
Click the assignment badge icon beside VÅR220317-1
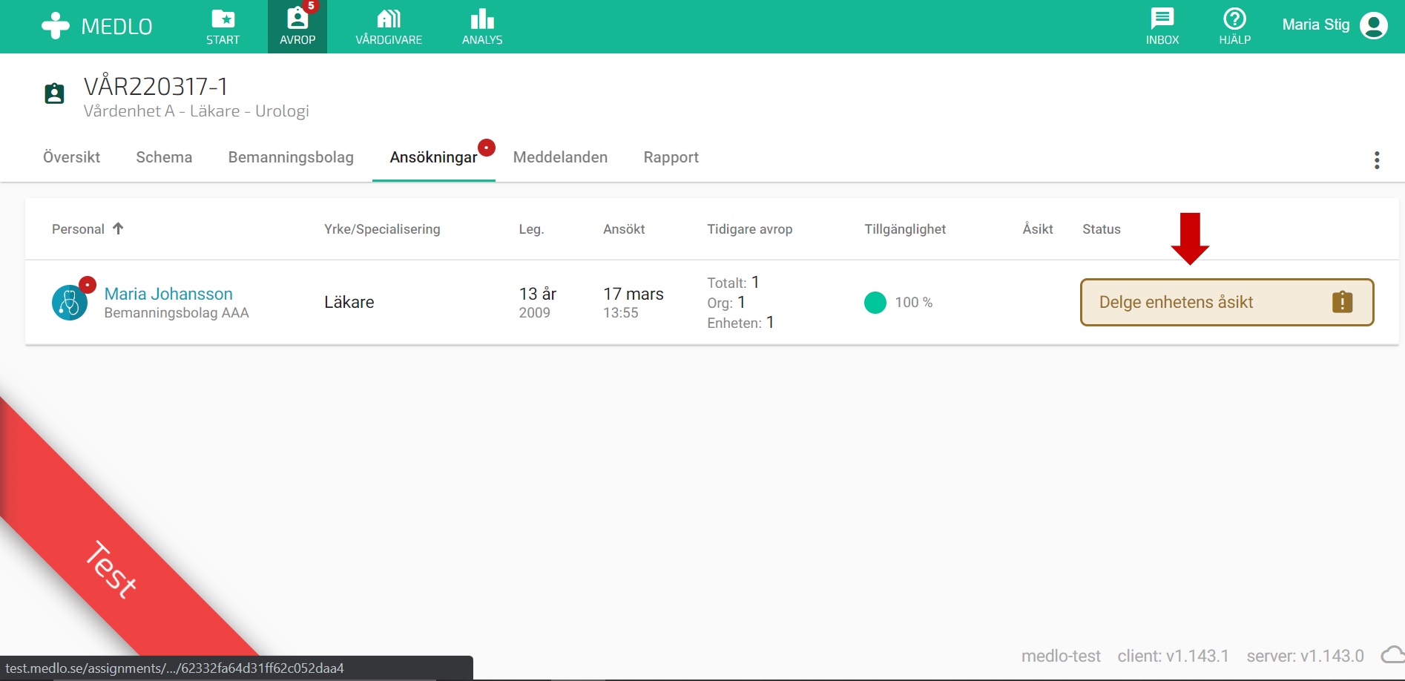tap(55, 93)
